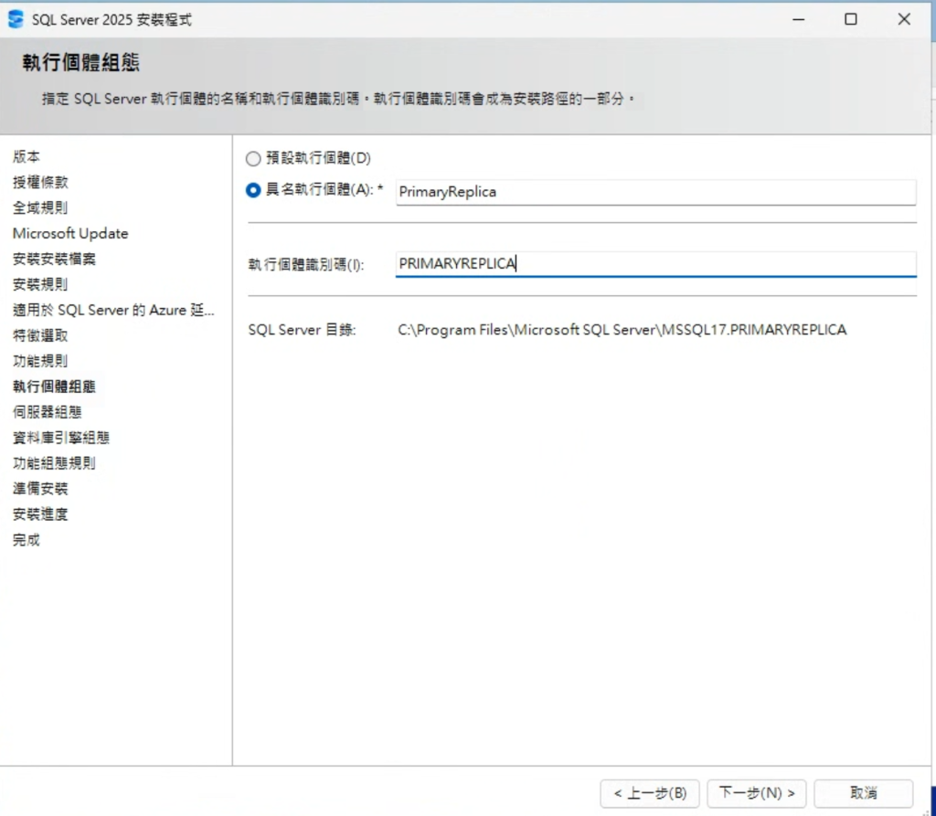Image resolution: width=936 pixels, height=816 pixels.
Task: Select 版本 step in sidebar
Action: pos(27,157)
